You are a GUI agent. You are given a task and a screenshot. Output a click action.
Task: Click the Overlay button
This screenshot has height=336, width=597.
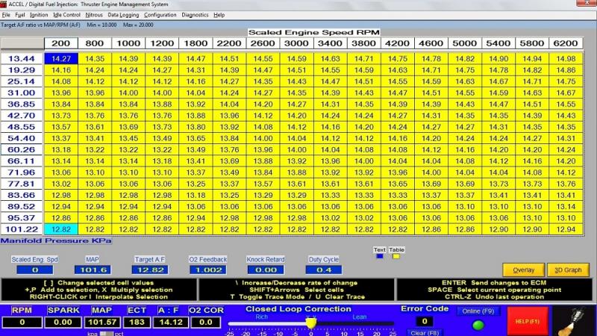tap(524, 270)
